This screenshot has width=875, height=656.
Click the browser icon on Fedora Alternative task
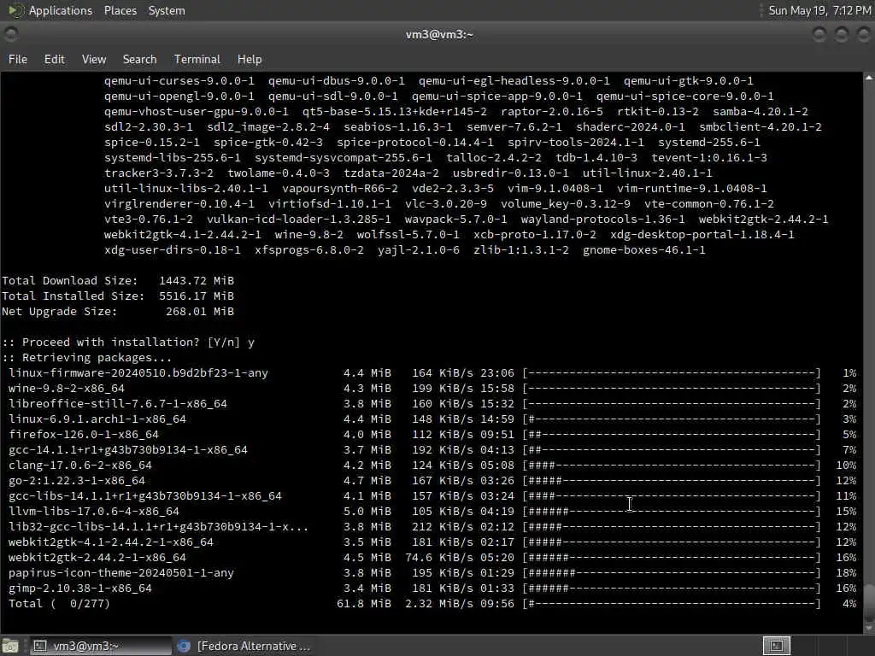tap(184, 646)
